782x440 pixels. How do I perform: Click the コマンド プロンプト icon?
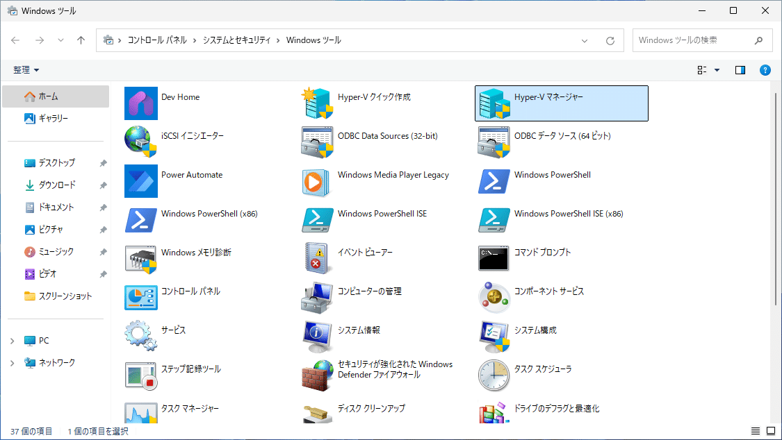[494, 258]
